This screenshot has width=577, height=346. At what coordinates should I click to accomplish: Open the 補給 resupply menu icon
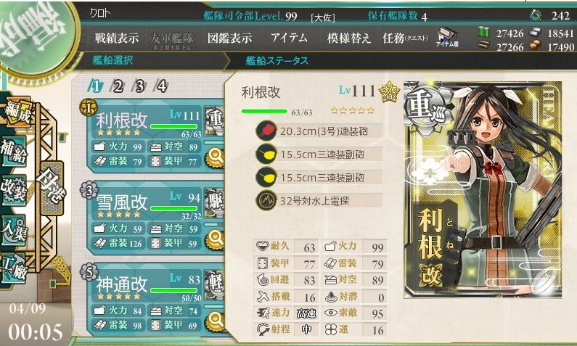point(14,151)
